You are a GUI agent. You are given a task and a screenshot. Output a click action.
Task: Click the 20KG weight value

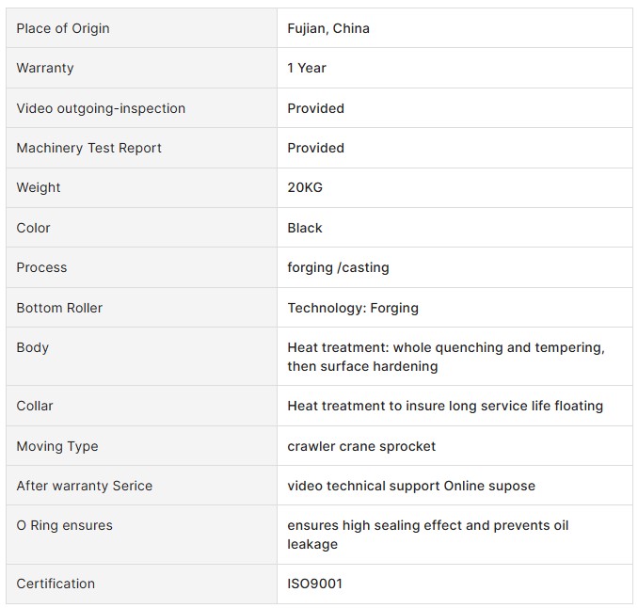click(305, 187)
